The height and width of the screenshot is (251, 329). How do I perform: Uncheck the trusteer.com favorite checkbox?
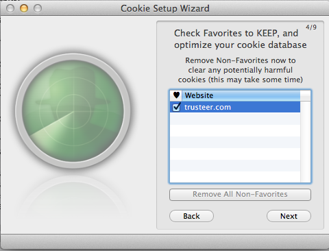pos(176,107)
